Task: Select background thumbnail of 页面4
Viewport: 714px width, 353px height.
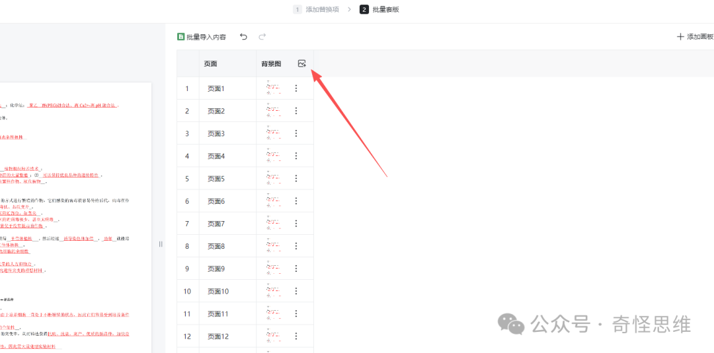Action: point(274,156)
